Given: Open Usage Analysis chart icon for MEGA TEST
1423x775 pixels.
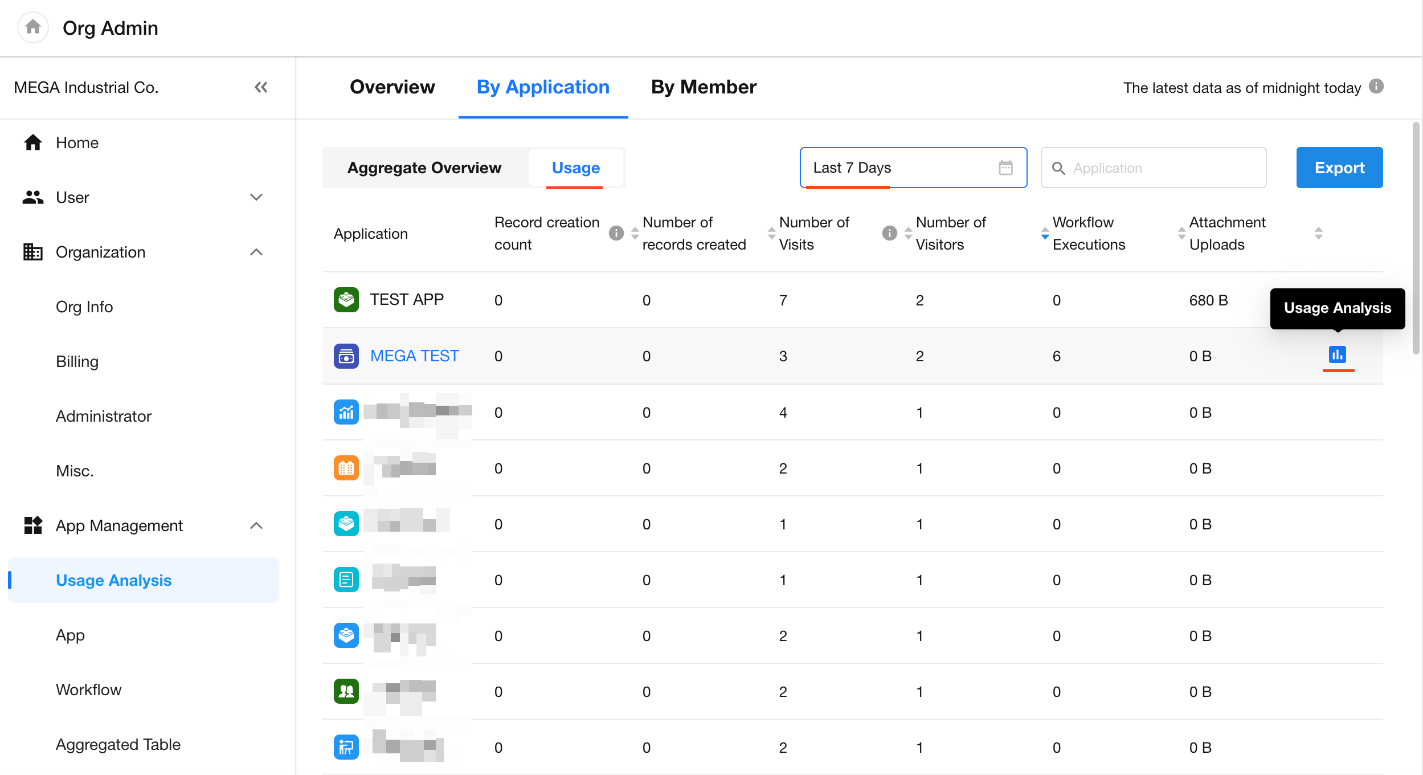Looking at the screenshot, I should coord(1337,354).
